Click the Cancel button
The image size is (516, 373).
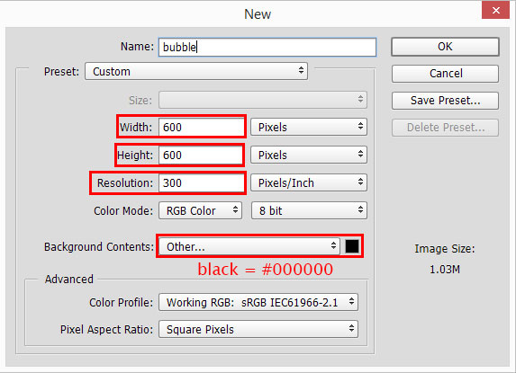445,73
